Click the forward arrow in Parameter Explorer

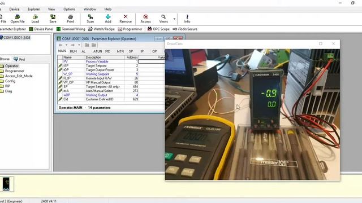coord(73,45)
